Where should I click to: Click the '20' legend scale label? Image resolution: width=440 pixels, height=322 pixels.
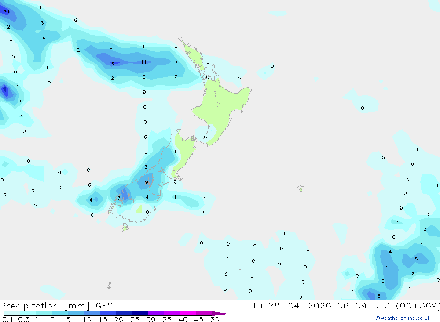coord(119,319)
